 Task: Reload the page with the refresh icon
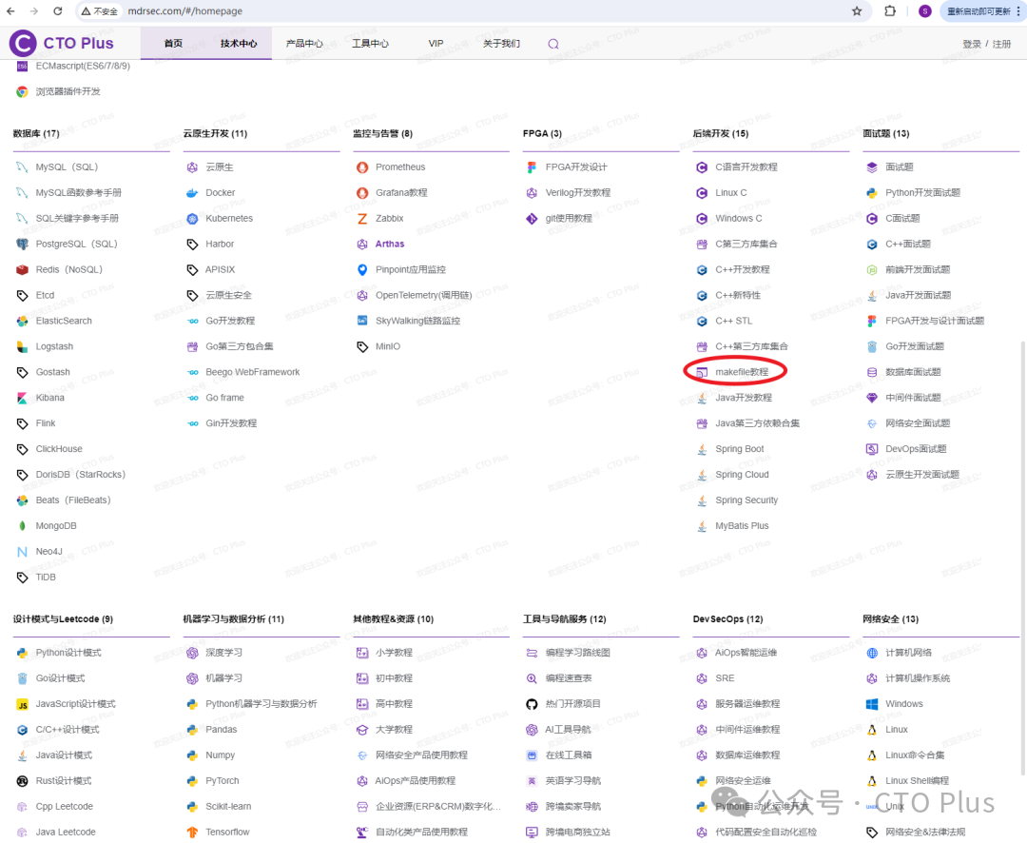(x=58, y=11)
